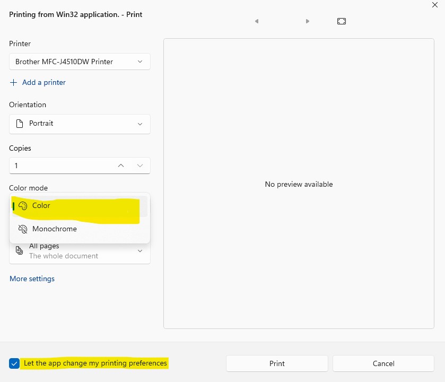Click the fit-to-window preview icon

(x=342, y=21)
